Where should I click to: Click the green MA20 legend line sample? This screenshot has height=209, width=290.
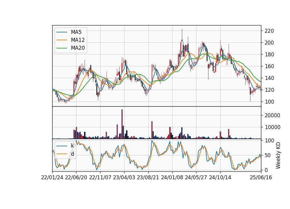(x=62, y=48)
